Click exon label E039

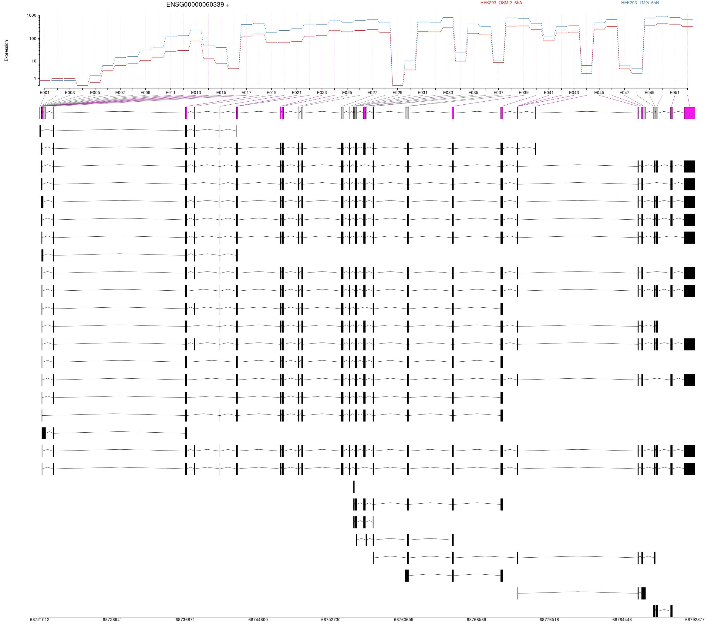[x=524, y=93]
